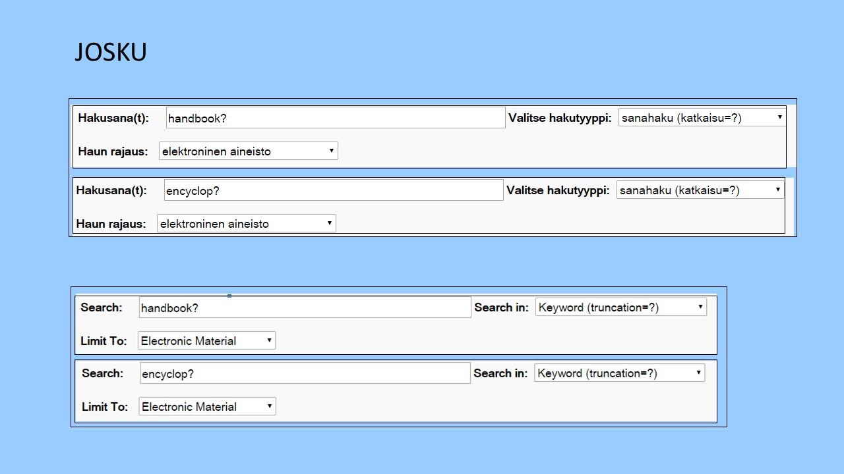Click the Finnish search field containing encyclop?
The image size is (844, 474).
tap(334, 190)
